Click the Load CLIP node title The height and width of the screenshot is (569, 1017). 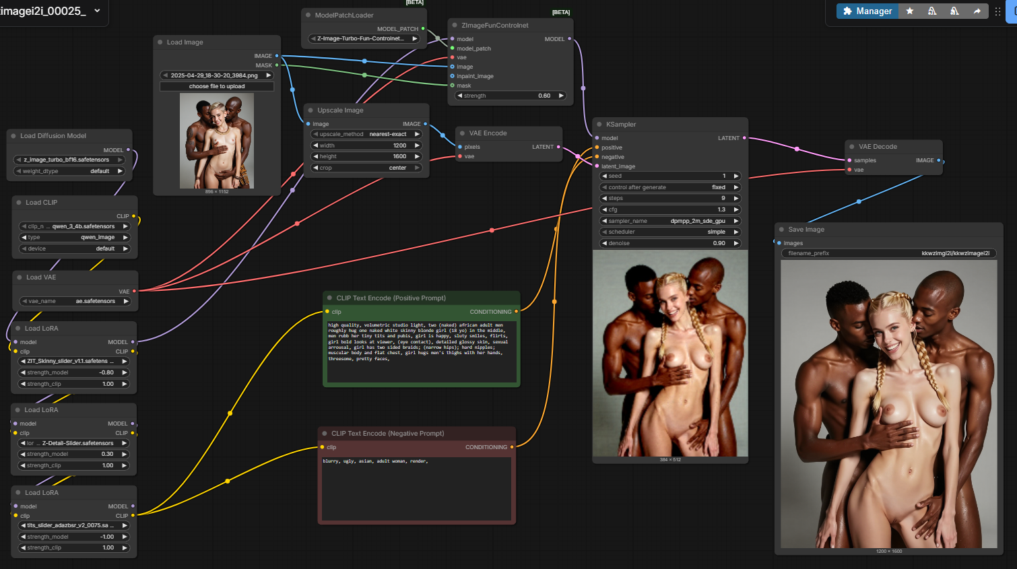[x=41, y=202]
